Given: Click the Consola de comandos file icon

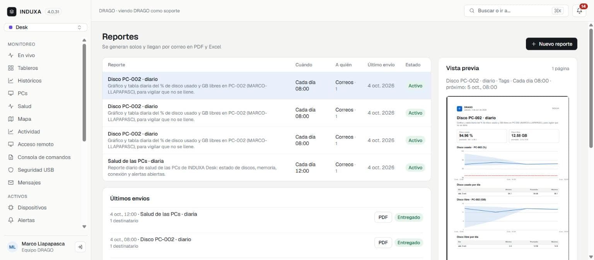Looking at the screenshot, I should click(11, 157).
